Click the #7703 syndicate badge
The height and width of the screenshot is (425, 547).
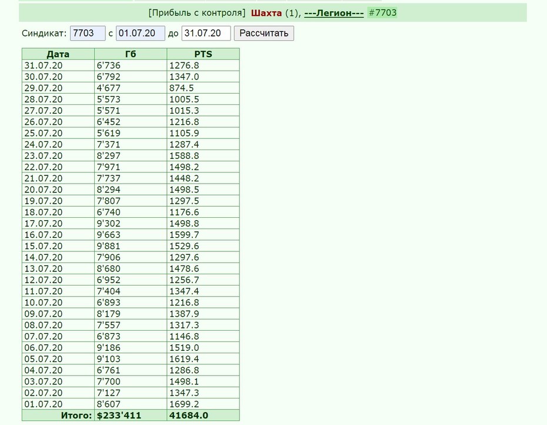[382, 13]
